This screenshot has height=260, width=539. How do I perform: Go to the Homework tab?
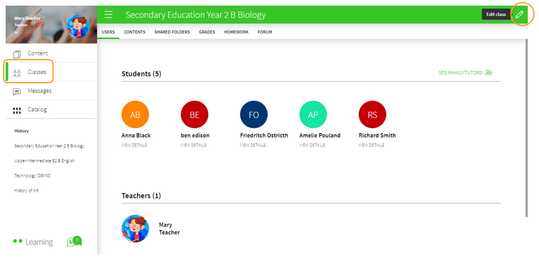tap(236, 32)
